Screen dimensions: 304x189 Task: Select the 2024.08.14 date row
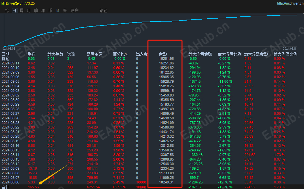10,155
